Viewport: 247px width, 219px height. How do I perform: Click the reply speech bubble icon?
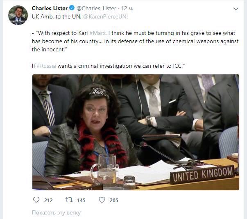pyautogui.click(x=36, y=200)
